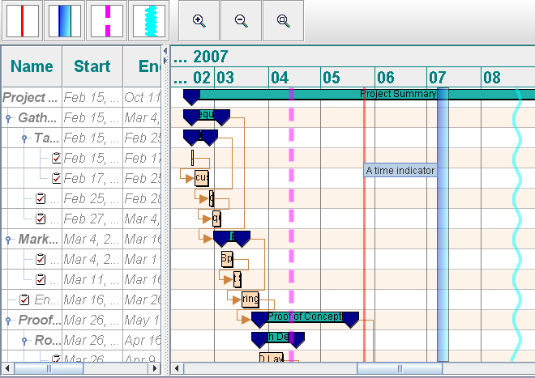Click the 'A time indicator' label
The width and height of the screenshot is (535, 378).
coord(400,171)
